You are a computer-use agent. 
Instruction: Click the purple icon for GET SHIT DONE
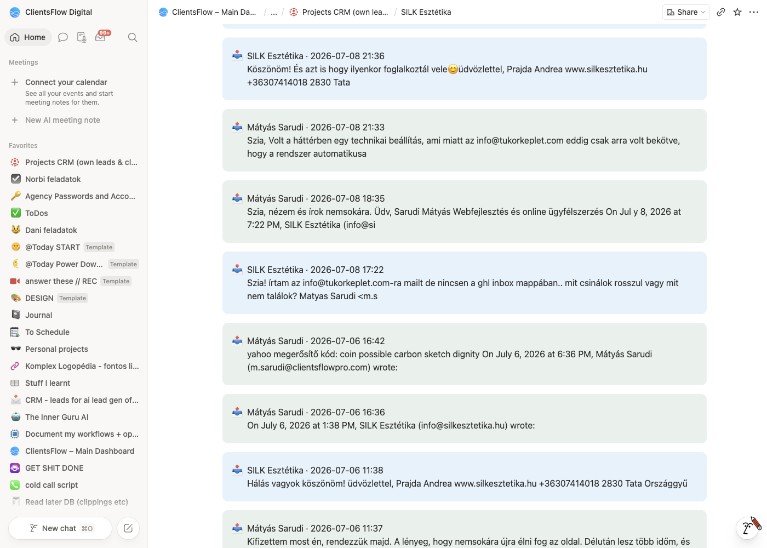(15, 468)
